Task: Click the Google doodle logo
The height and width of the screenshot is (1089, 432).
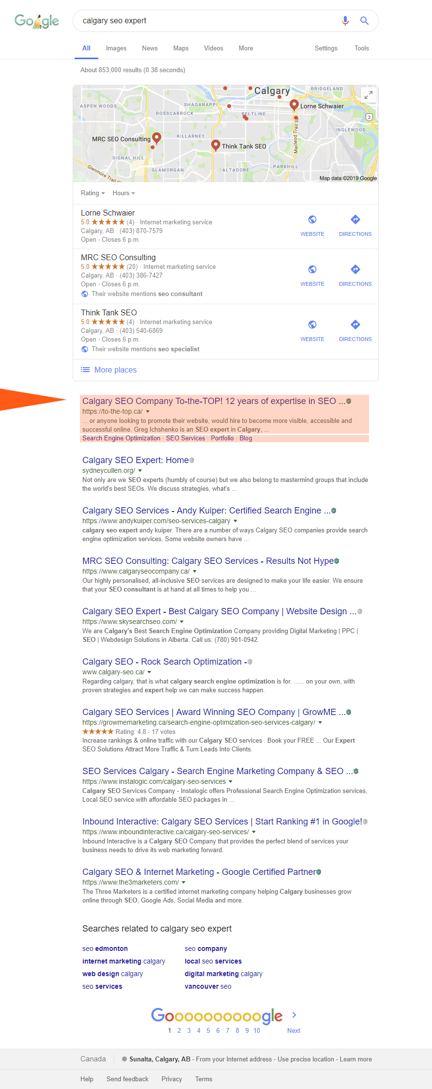Action: (x=37, y=21)
